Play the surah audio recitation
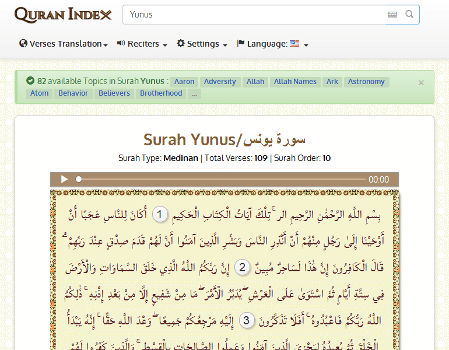 [x=64, y=180]
